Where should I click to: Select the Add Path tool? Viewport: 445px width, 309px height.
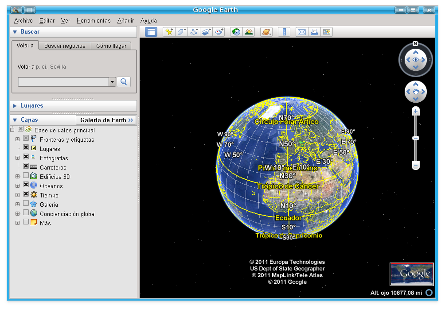[x=194, y=31]
